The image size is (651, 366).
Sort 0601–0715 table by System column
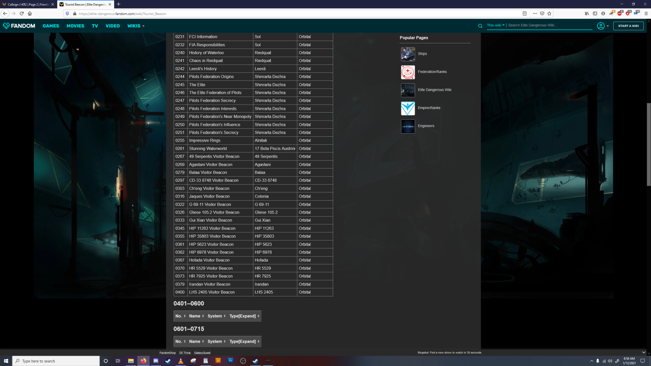click(216, 341)
